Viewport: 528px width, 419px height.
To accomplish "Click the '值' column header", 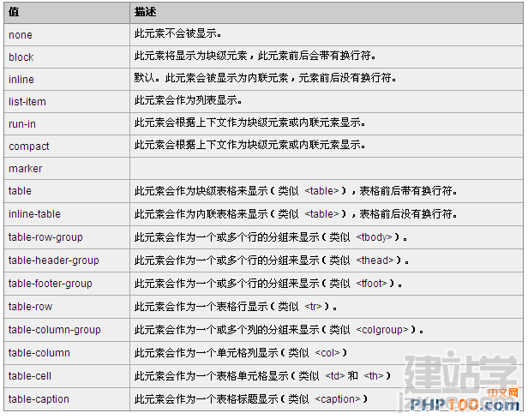I will pos(67,13).
